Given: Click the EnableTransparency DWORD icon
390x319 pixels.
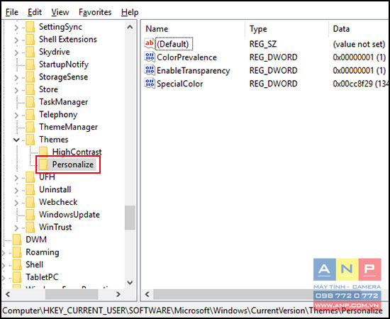Looking at the screenshot, I should coord(150,70).
